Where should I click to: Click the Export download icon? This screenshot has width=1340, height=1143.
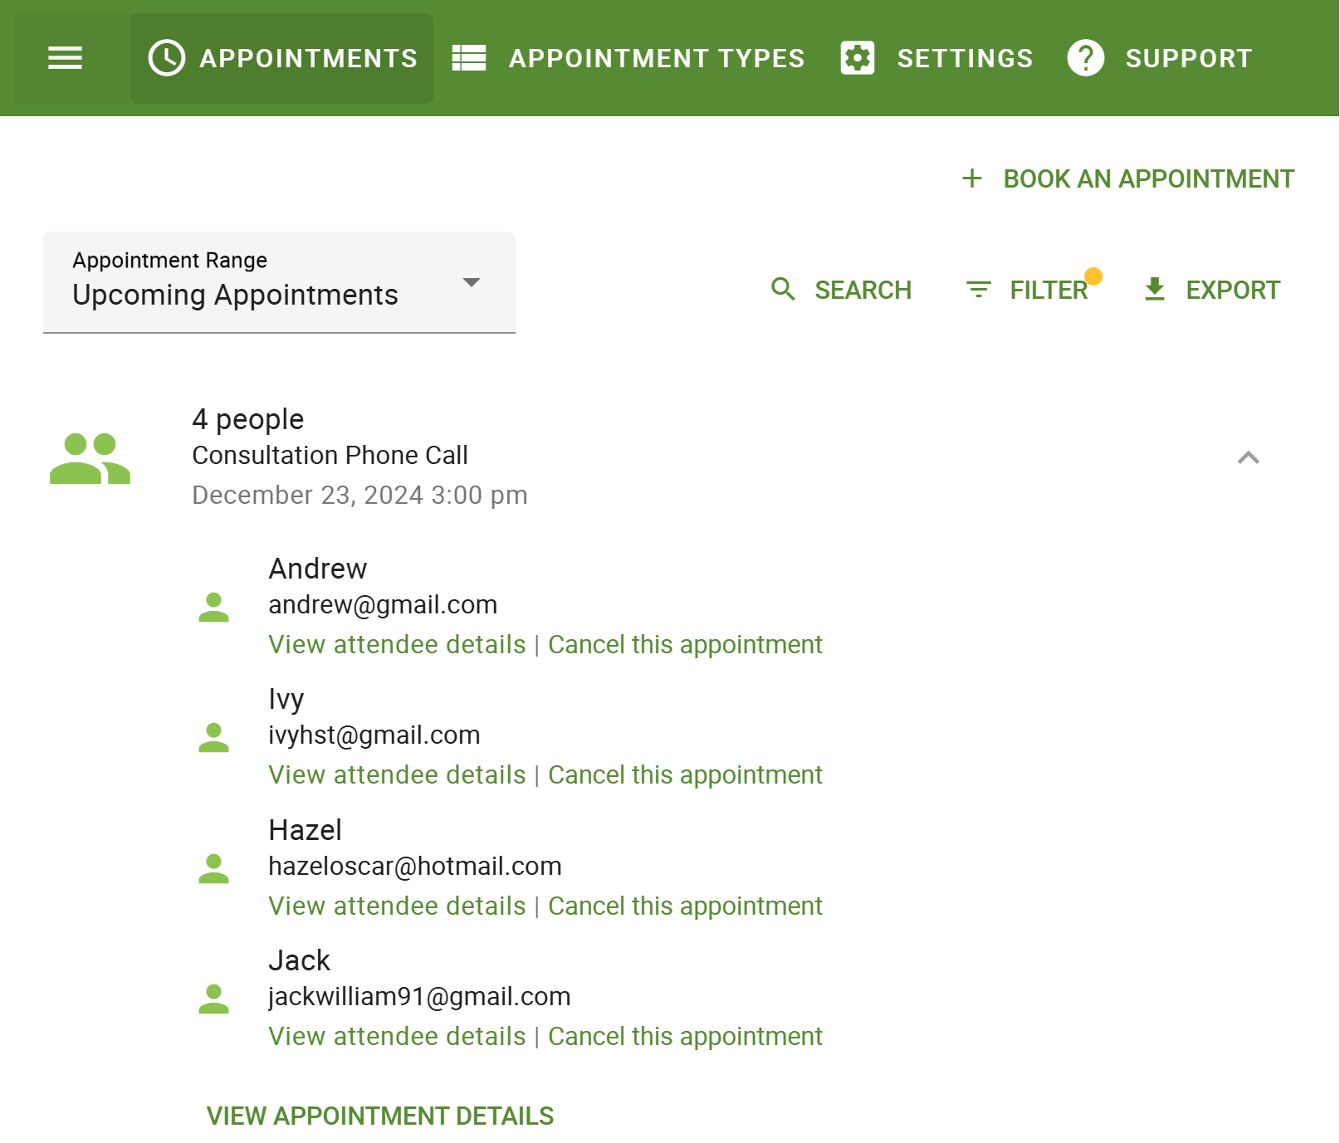pyautogui.click(x=1154, y=290)
